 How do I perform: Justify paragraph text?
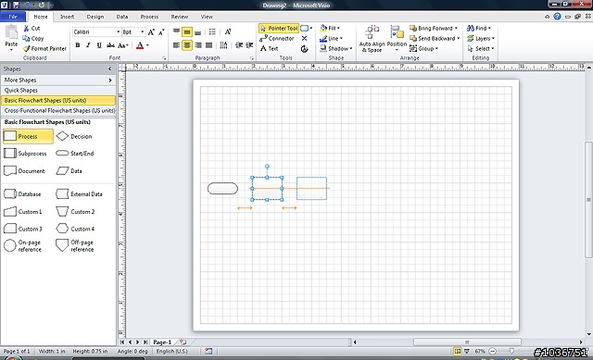[208, 45]
